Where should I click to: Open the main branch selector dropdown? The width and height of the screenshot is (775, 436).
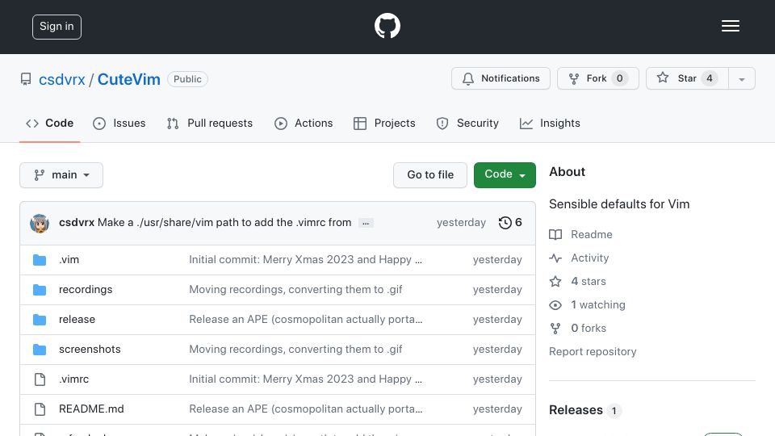61,175
